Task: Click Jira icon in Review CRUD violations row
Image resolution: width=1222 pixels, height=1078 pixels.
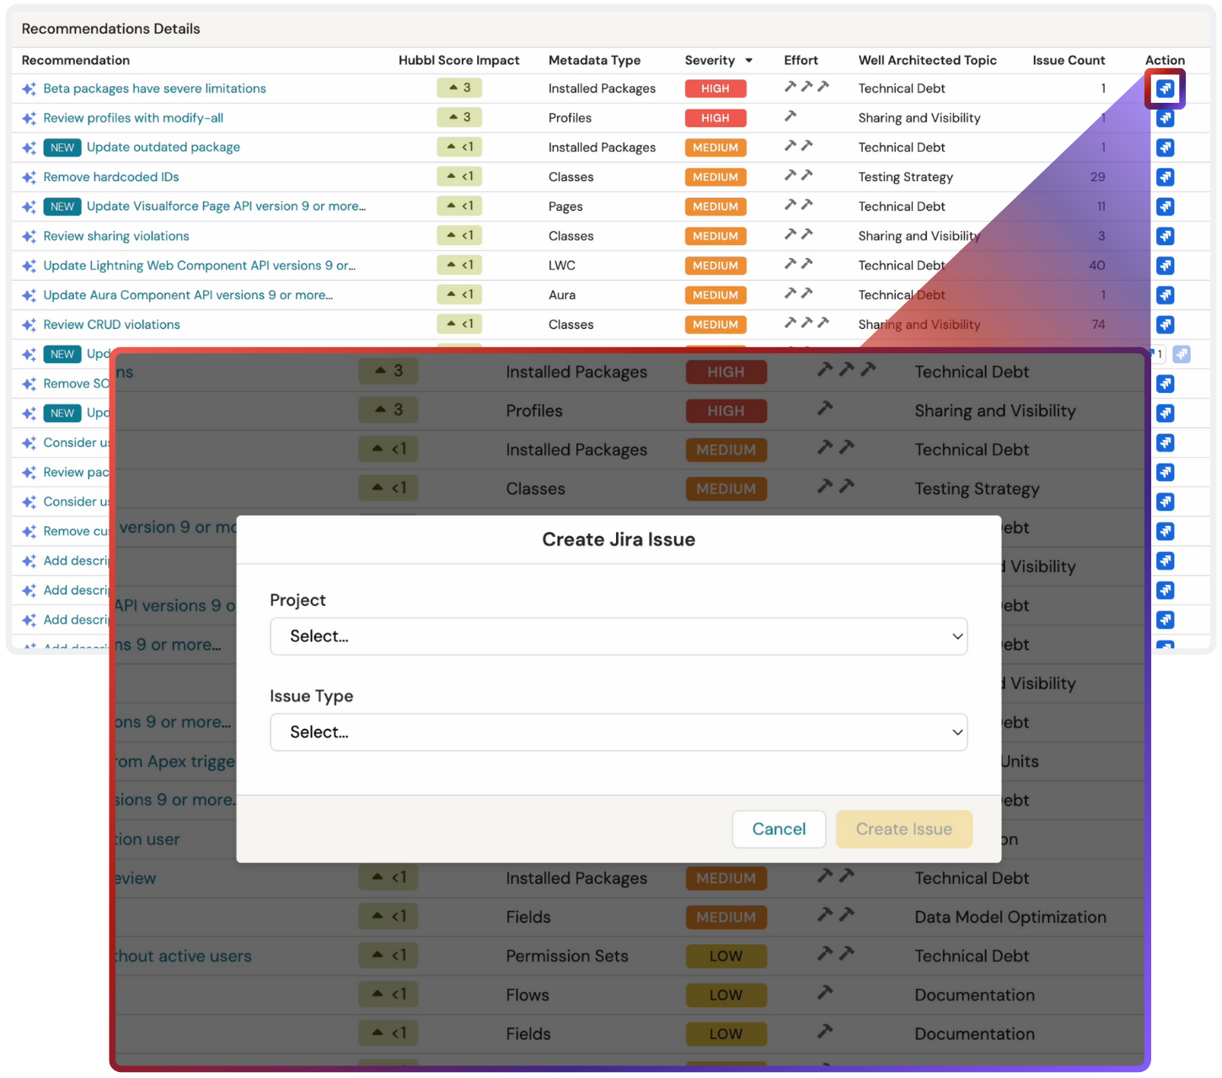Action: 1165,324
